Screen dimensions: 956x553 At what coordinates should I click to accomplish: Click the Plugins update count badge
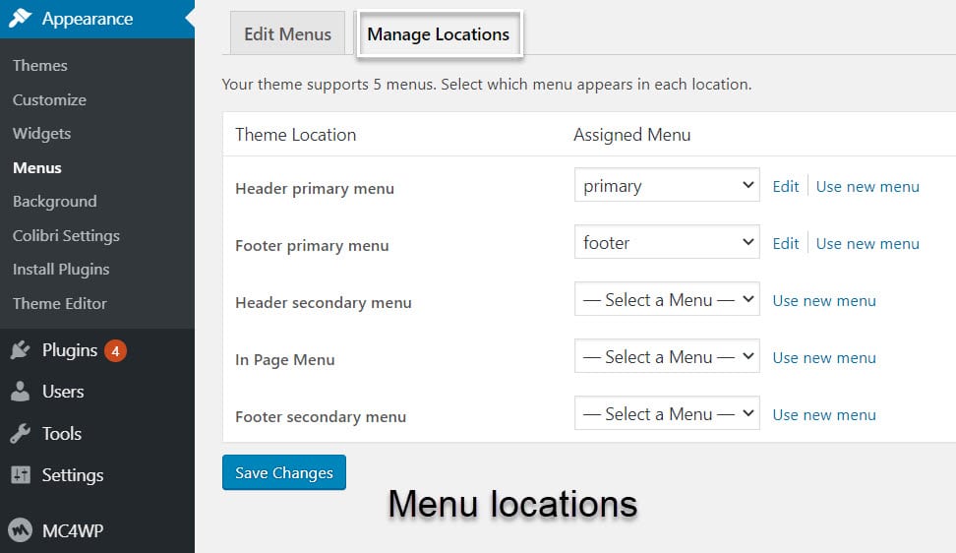pyautogui.click(x=115, y=350)
